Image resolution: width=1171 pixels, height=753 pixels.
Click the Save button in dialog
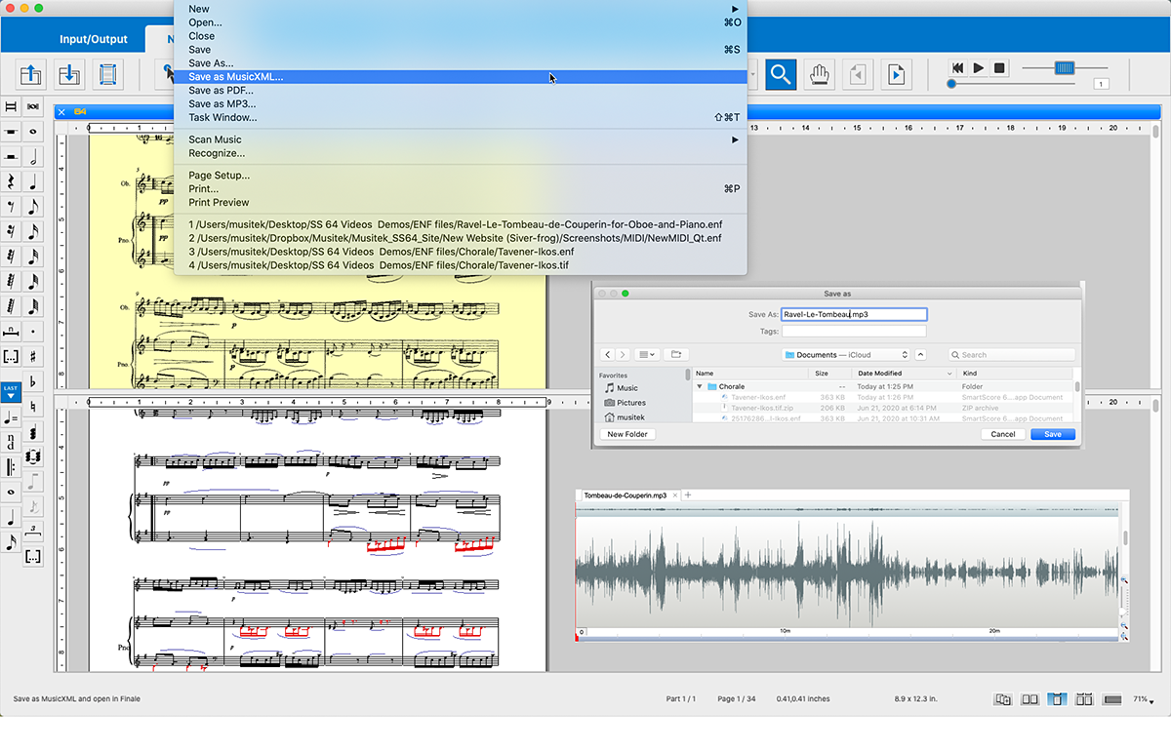point(1053,434)
